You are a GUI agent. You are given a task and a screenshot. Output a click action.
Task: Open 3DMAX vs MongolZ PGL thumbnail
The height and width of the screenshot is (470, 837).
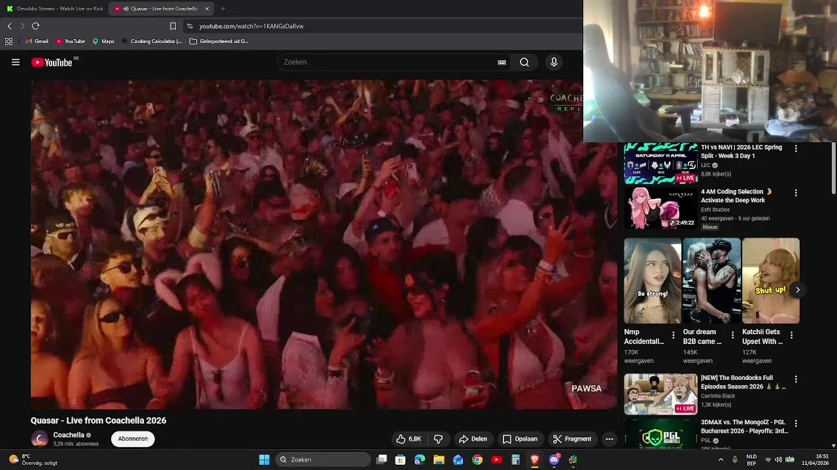[x=660, y=433]
